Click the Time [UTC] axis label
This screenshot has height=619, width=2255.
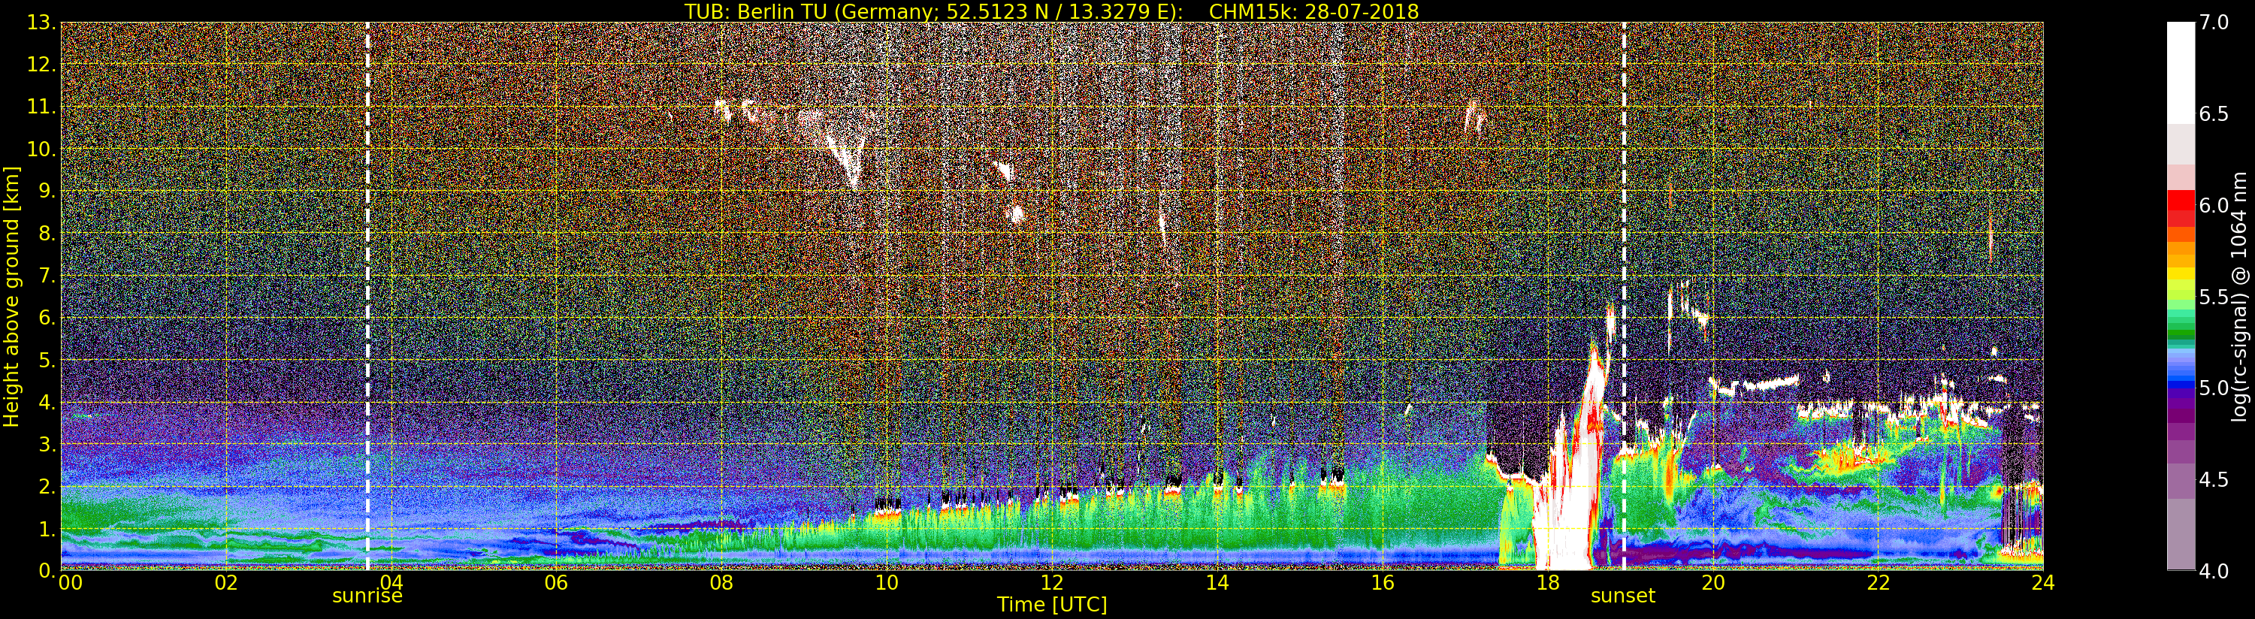pos(1051,605)
